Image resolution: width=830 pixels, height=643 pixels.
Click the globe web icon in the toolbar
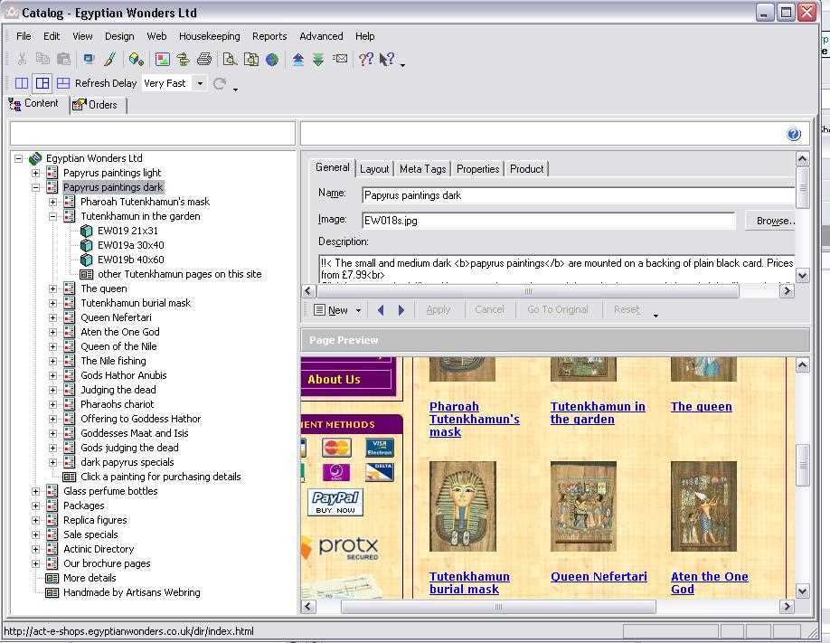tap(272, 60)
